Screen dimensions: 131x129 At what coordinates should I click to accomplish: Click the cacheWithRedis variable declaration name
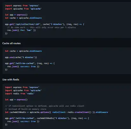(18, 112)
